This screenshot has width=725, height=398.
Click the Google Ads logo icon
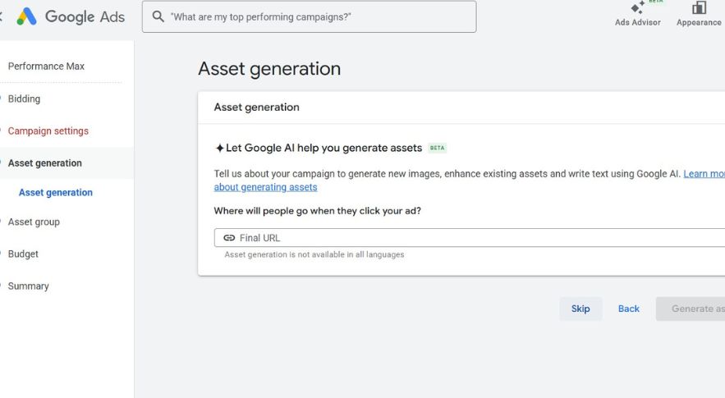click(27, 16)
